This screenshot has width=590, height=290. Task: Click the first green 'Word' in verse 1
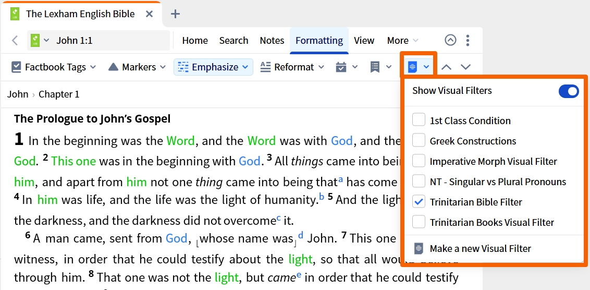181,141
